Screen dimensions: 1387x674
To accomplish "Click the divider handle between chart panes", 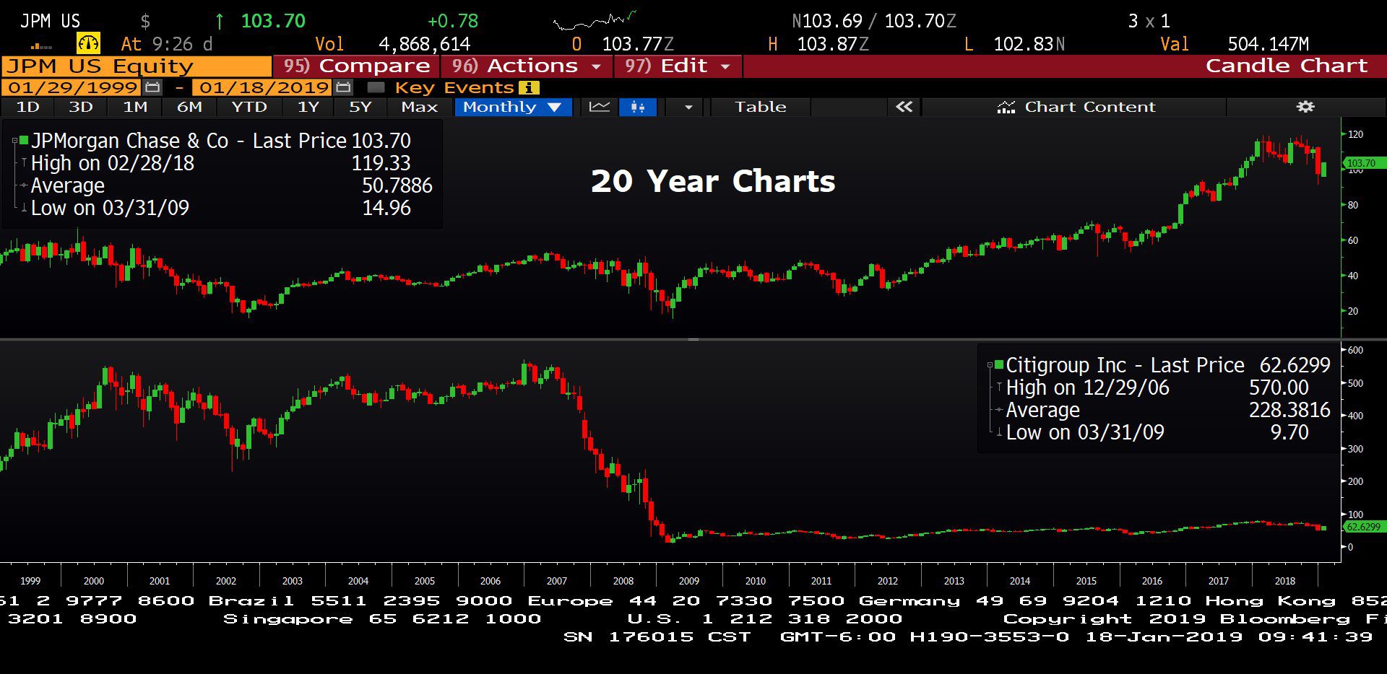I will 693,339.
